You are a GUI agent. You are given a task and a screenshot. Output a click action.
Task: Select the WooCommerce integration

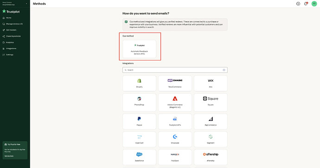(x=175, y=83)
